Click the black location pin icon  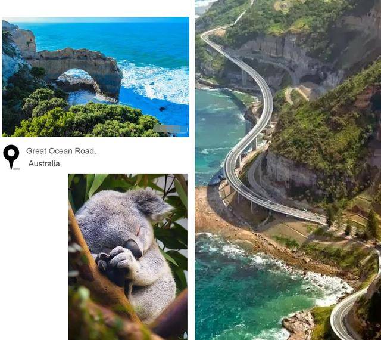pos(11,156)
